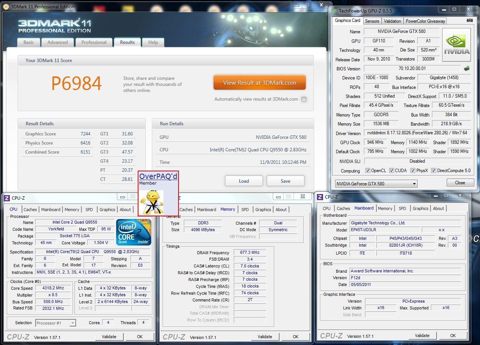Switch to the Basic tab in 3DMark
Screen dimensions: 480x345
[x=29, y=42]
